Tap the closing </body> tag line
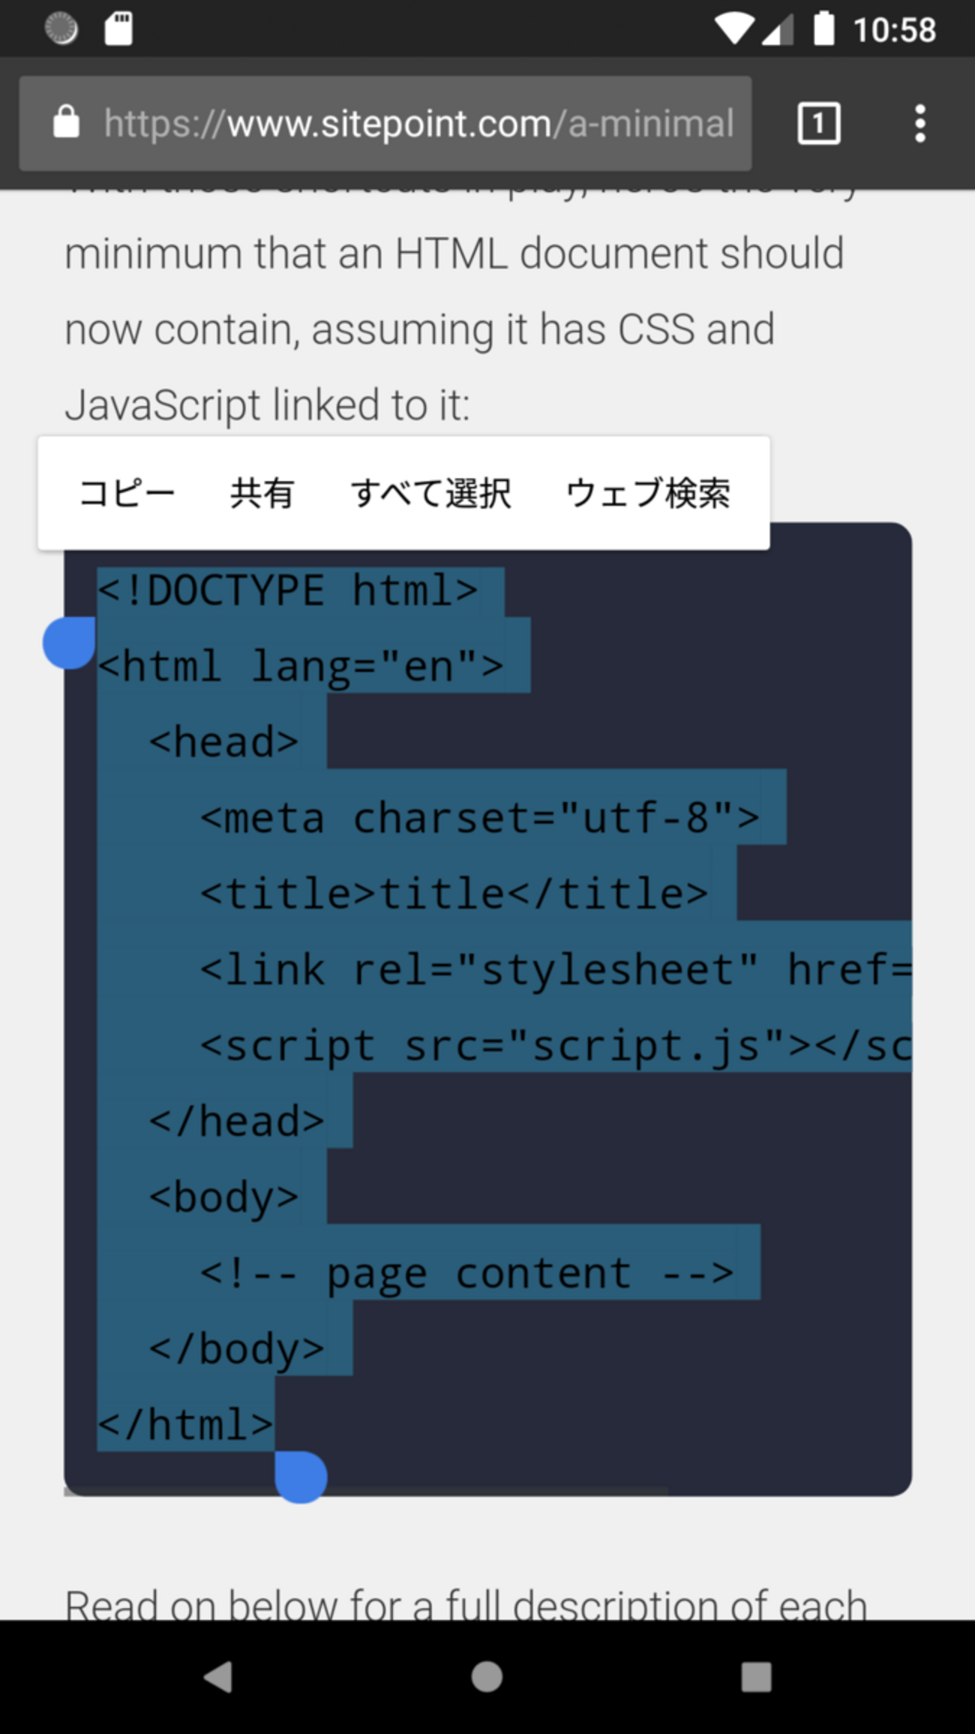Screen dimensions: 975x1734 pyautogui.click(x=237, y=1349)
